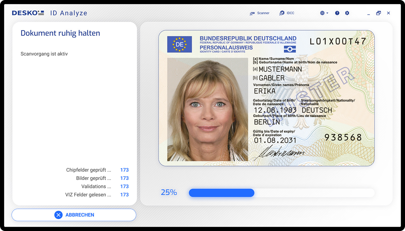The width and height of the screenshot is (405, 231).
Task: Click the 'Scanvorgang ist aktiv' status text
Action: tap(44, 54)
